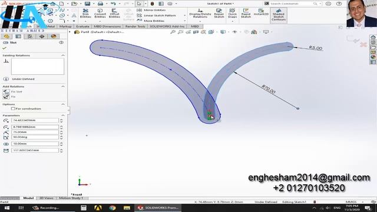Open the Options gear icon
The width and height of the screenshot is (377, 212).
click(170, 4)
